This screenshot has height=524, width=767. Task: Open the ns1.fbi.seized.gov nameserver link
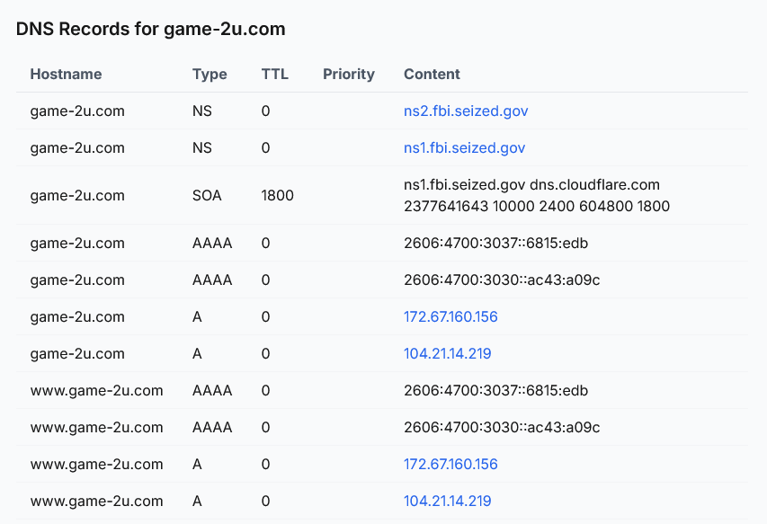click(464, 147)
